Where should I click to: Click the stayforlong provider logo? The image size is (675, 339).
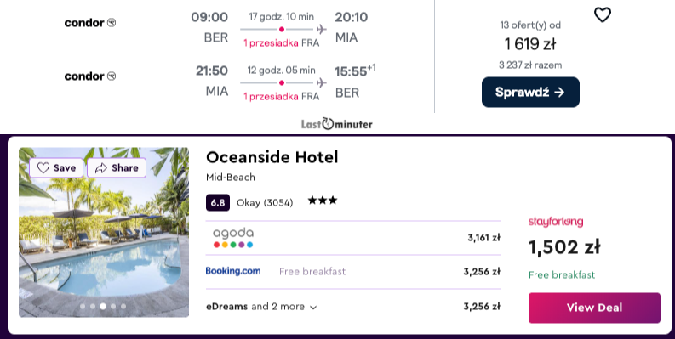tap(556, 222)
